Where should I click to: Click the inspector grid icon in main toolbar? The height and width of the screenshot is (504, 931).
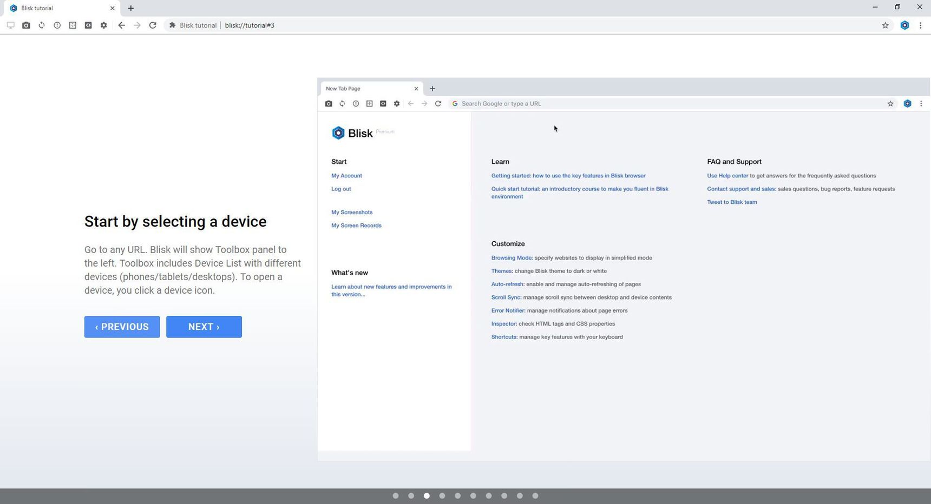pyautogui.click(x=73, y=25)
